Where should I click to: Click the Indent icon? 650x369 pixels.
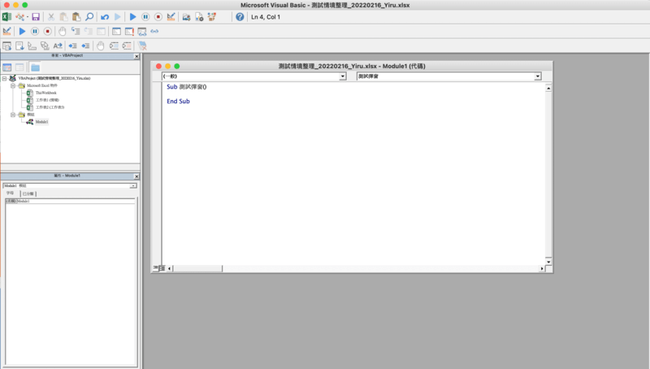pos(72,46)
